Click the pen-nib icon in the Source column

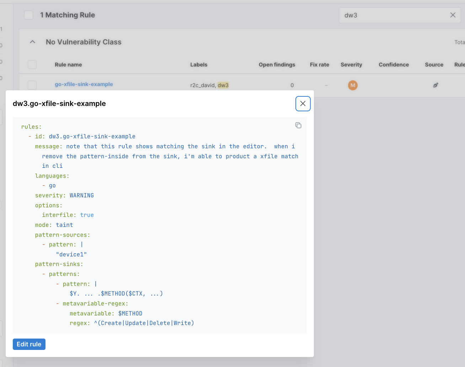coord(435,85)
